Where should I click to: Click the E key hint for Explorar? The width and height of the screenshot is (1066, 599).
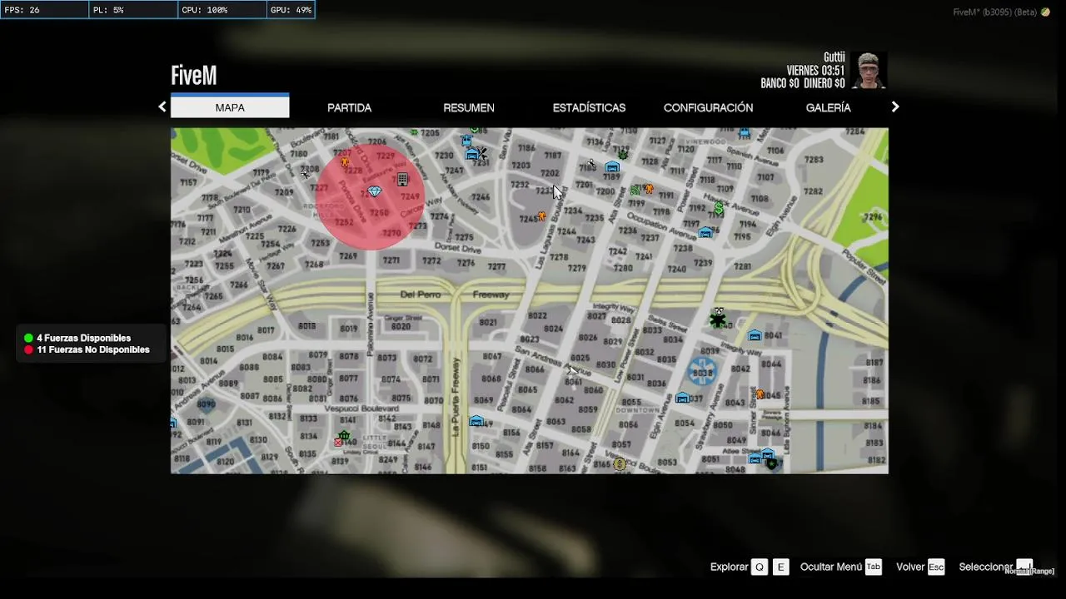[780, 567]
